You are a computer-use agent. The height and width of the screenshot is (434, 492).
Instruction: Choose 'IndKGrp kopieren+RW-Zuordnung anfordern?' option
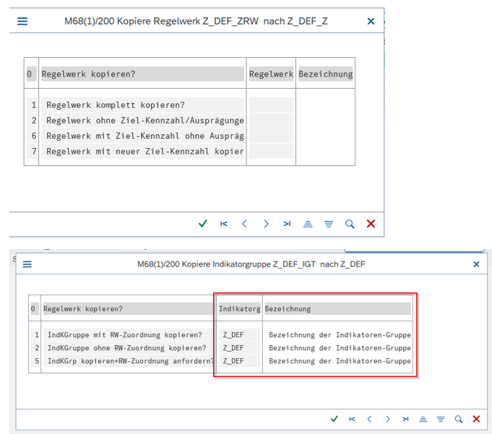click(x=129, y=361)
